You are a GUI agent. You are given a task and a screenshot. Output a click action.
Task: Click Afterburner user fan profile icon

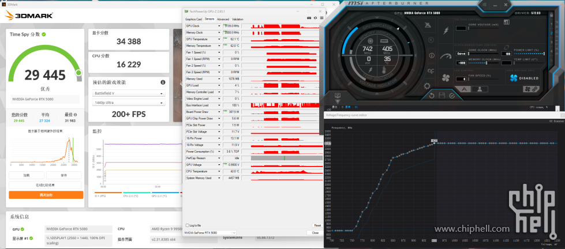480,89
